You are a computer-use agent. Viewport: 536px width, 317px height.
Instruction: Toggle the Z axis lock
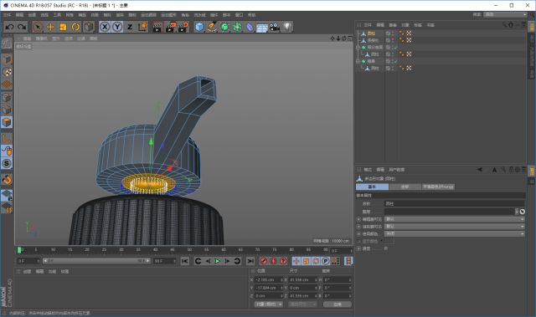click(130, 27)
